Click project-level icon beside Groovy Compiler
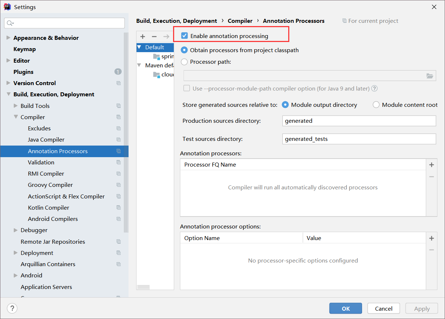 pos(118,185)
